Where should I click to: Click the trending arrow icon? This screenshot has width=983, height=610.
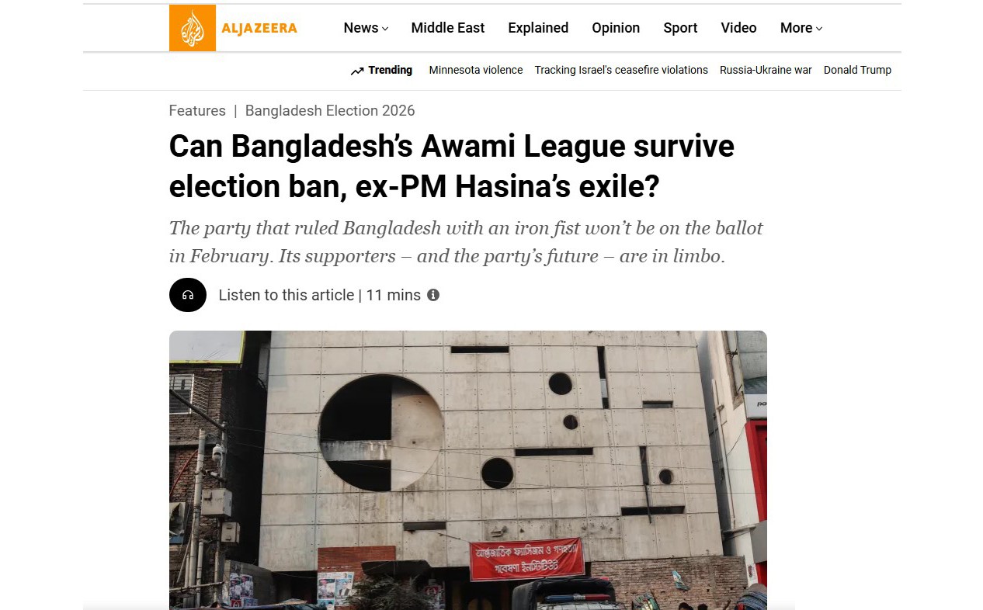click(357, 71)
